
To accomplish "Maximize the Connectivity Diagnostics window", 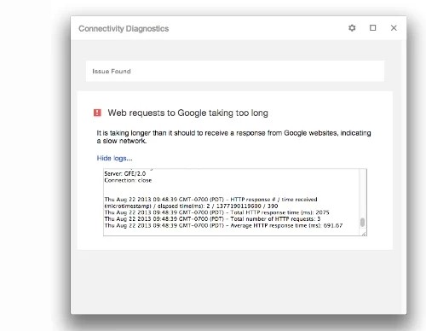I will click(x=372, y=28).
